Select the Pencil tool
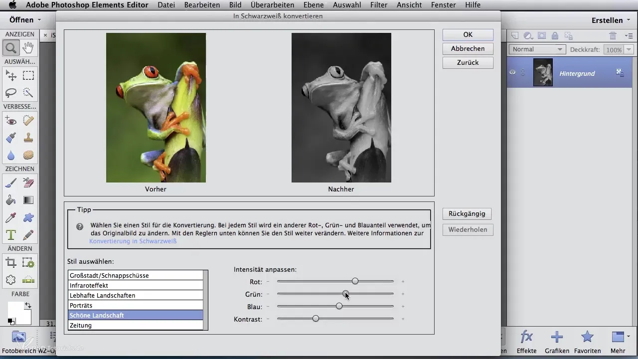Image resolution: width=638 pixels, height=359 pixels. click(x=28, y=234)
